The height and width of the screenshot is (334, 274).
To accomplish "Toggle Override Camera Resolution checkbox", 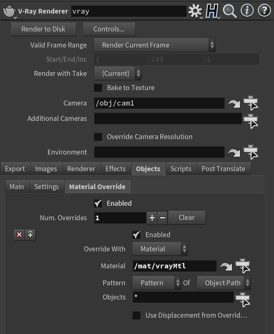I will click(x=98, y=137).
